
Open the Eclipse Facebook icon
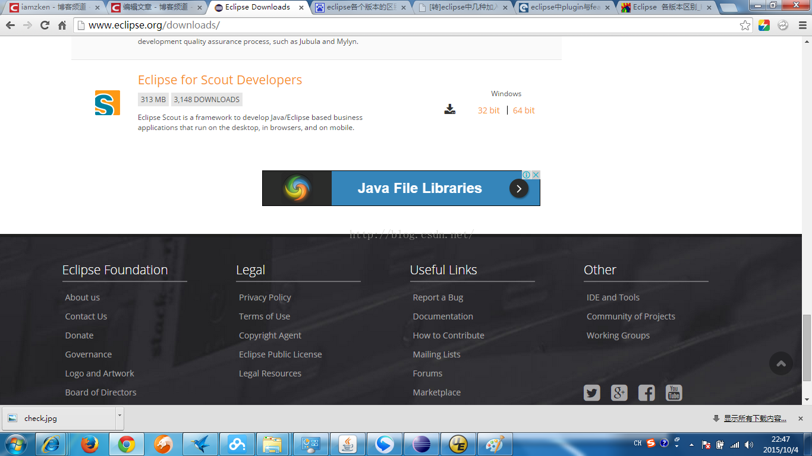coord(647,393)
